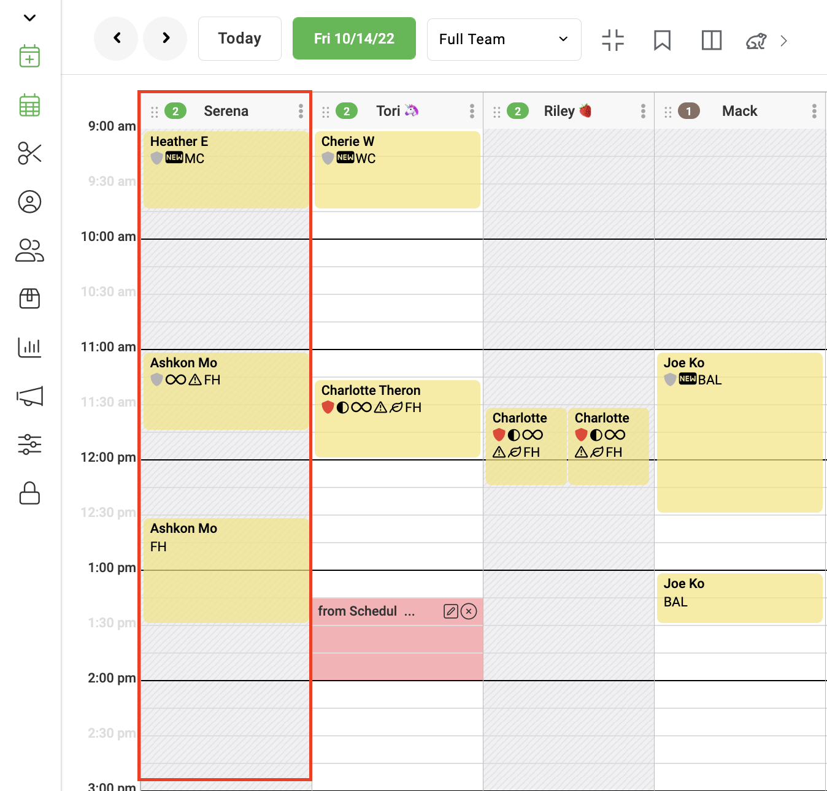Viewport: 827px width, 791px height.
Task: Click Serena column drag handle
Action: tap(155, 112)
